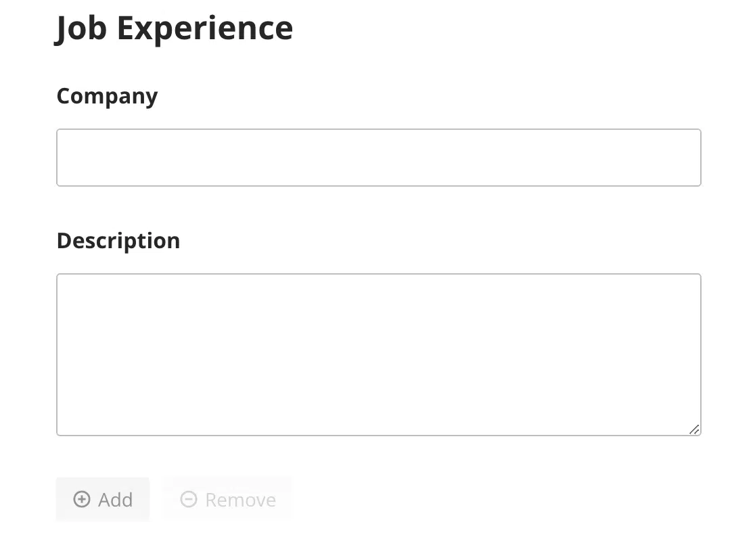Focus the Description text area

tap(378, 354)
